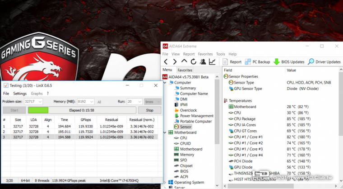The width and height of the screenshot is (343, 189).
Task: Open the Settings menu in LinX
Action: pyautogui.click(x=20, y=94)
